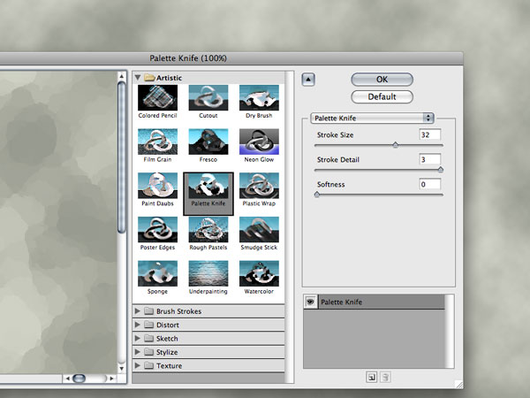The height and width of the screenshot is (398, 530).
Task: Delete the effect layer with trash icon
Action: (x=385, y=377)
